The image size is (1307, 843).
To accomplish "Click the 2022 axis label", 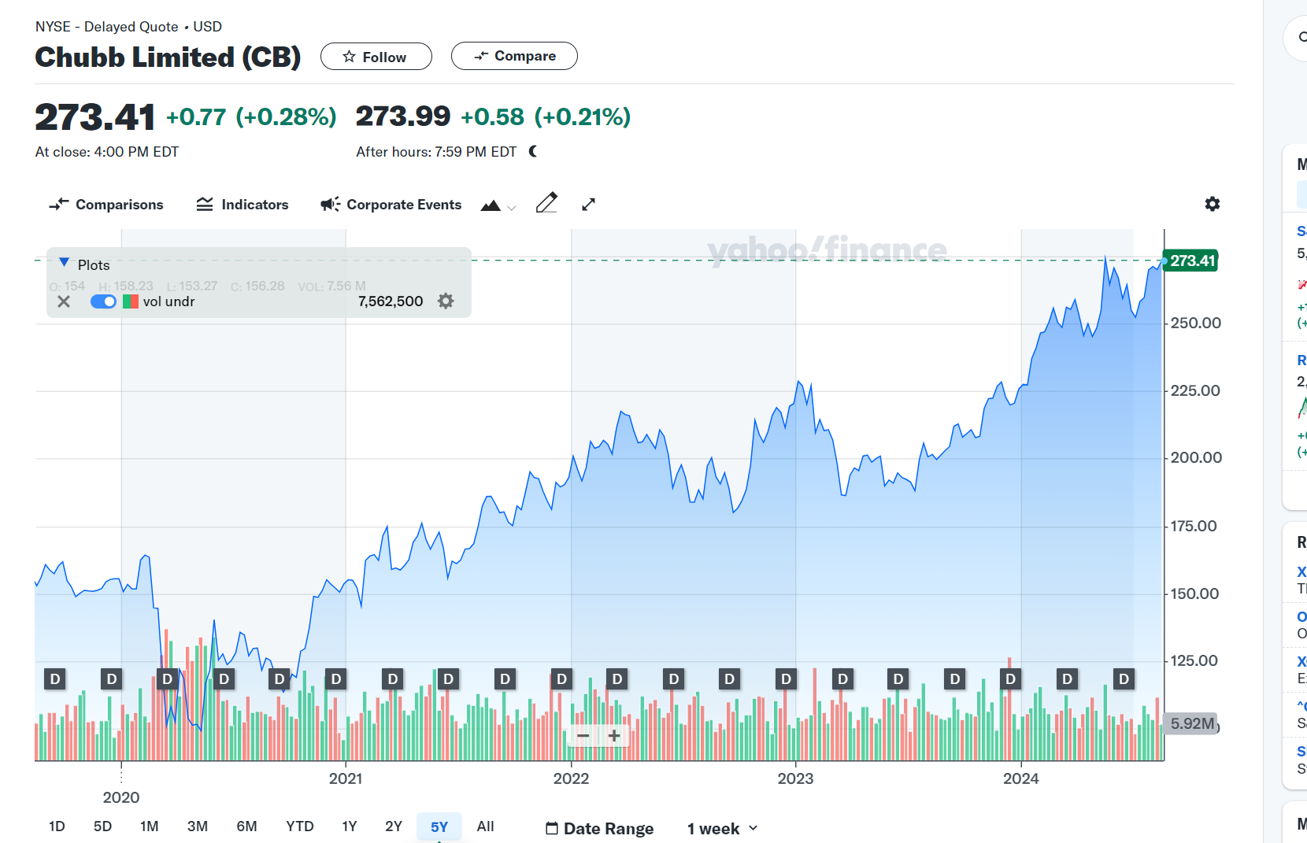I will click(x=571, y=778).
